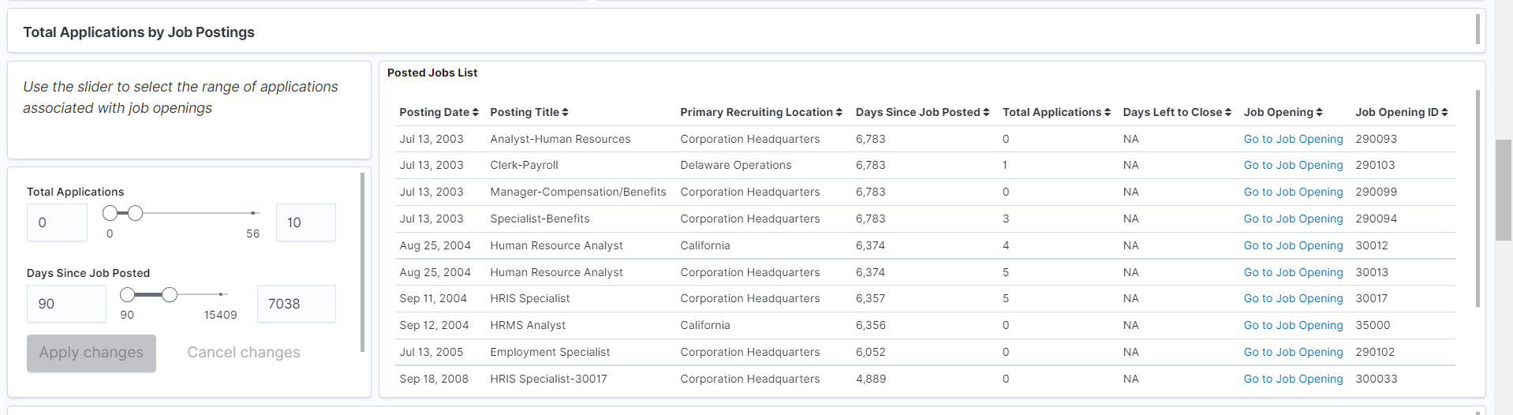Click Days Since Job Posted field showing 90

[x=66, y=304]
